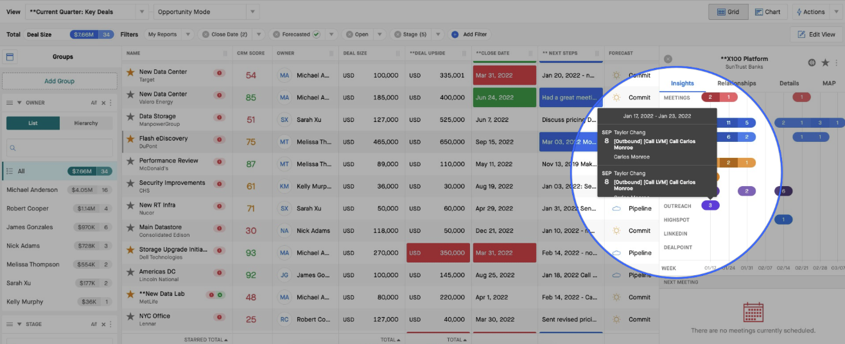Image resolution: width=845 pixels, height=344 pixels.
Task: Star the NYC Office deal
Action: click(130, 318)
